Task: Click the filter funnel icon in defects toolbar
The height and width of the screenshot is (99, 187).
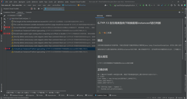Action: pos(5,22)
